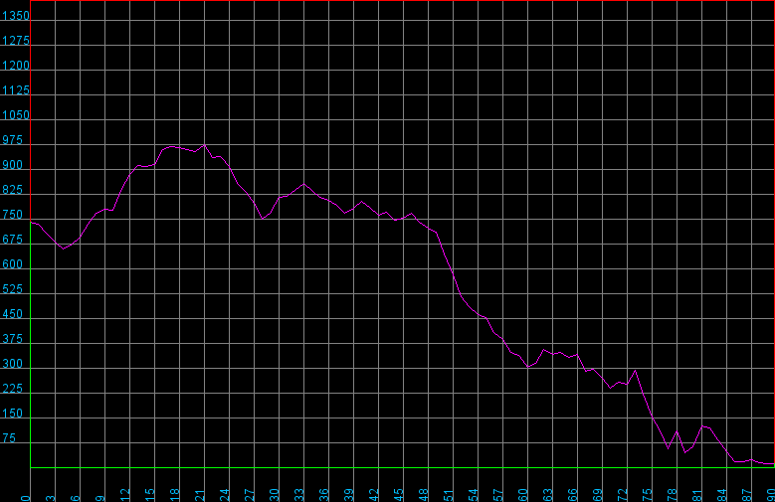Click the 90 label at the x-axis end
This screenshot has height=502, width=775.
click(770, 494)
